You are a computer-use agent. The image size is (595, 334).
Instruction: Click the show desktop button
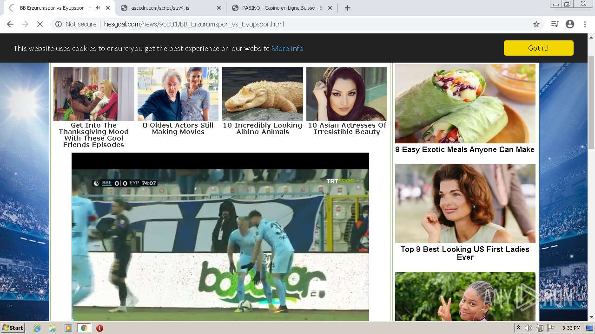(x=590, y=328)
